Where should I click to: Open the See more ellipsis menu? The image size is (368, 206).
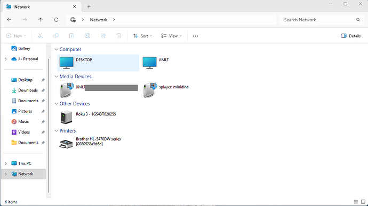[195, 36]
